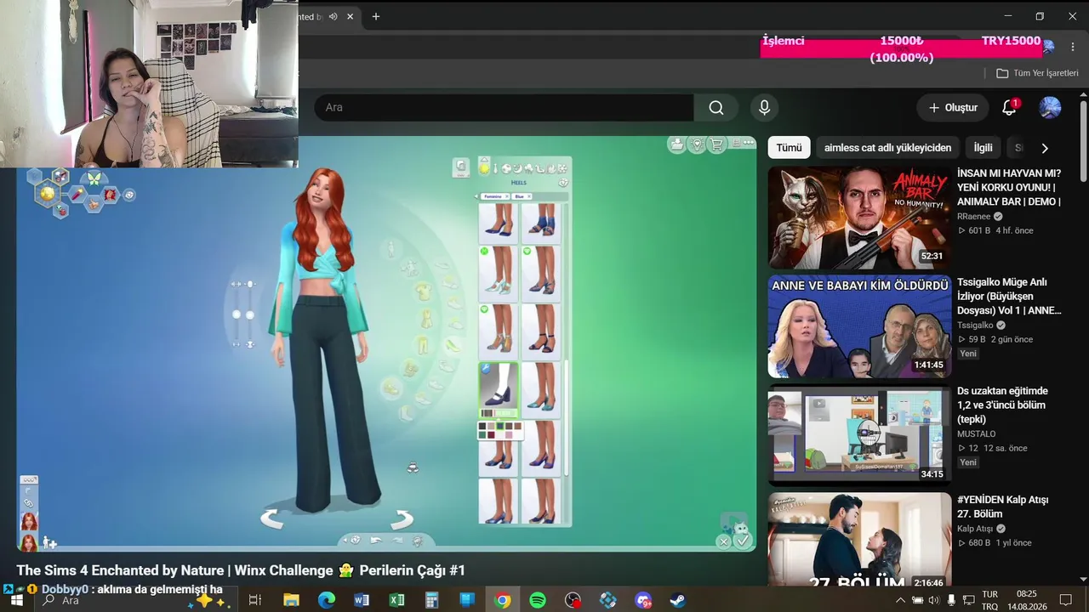Click the lightbulb icon in the Sims toolbar
1089x612 pixels.
(x=697, y=144)
